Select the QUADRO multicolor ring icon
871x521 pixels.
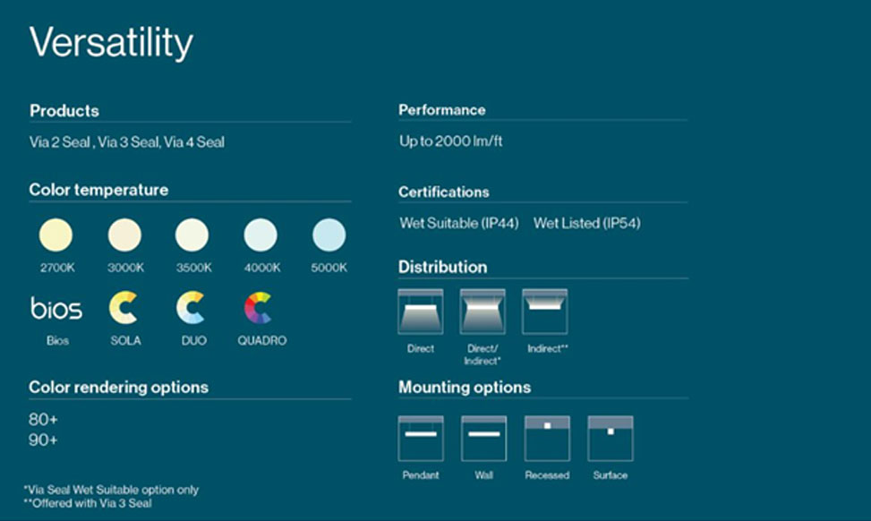pyautogui.click(x=259, y=308)
